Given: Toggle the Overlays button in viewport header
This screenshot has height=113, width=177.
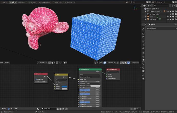Looking at the screenshot, I should tap(105, 63).
